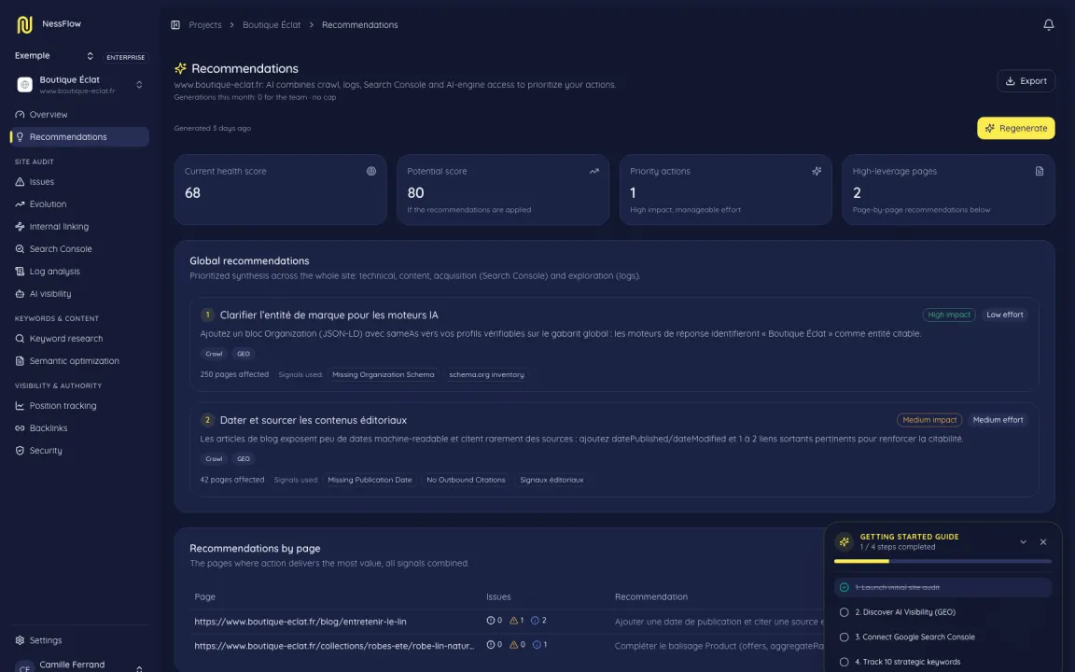1075x672 pixels.
Task: Go to Log analysis
Action: pyautogui.click(x=80, y=272)
